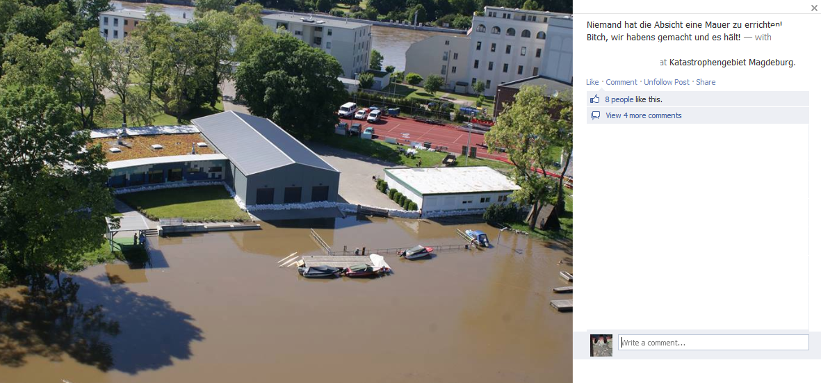This screenshot has width=821, height=383.
Task: Close the photo viewer with the X icon
Action: tap(813, 7)
